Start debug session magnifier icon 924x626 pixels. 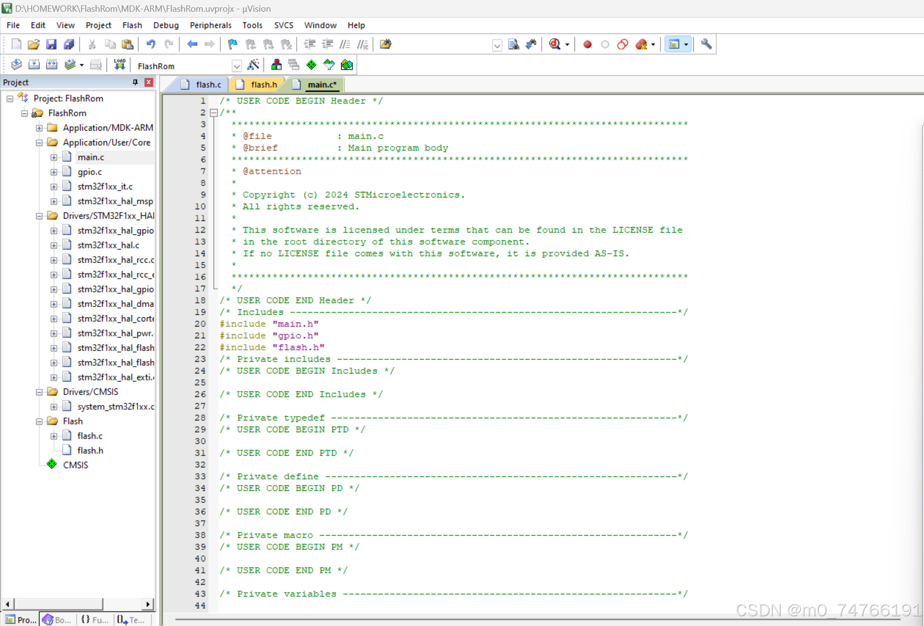tap(555, 45)
